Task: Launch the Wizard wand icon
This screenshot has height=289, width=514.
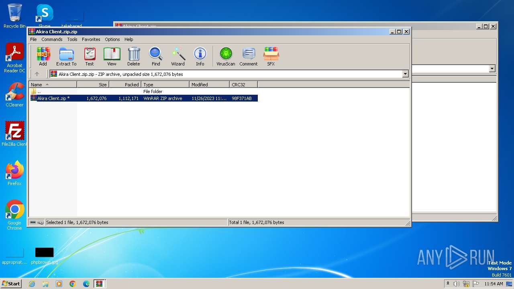Action: pos(178,57)
